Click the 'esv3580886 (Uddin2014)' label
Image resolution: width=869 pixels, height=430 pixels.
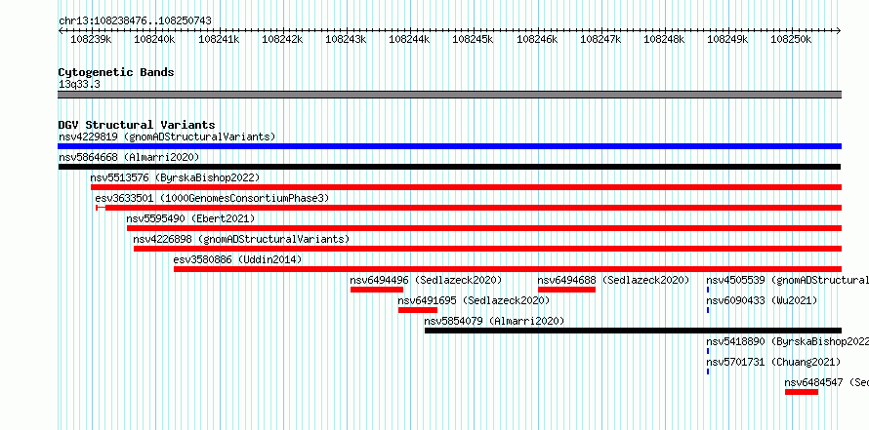coord(238,259)
